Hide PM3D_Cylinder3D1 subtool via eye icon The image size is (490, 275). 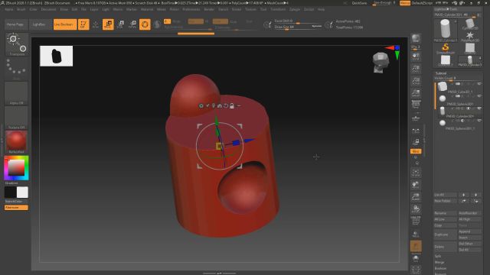(x=479, y=108)
